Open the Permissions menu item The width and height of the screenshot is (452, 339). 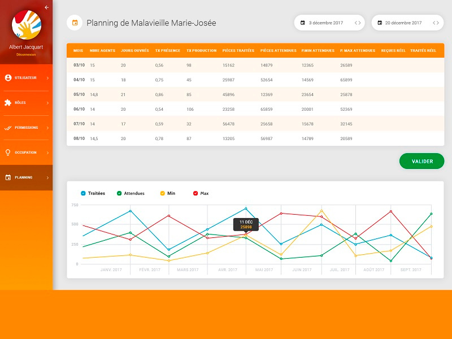click(x=26, y=128)
